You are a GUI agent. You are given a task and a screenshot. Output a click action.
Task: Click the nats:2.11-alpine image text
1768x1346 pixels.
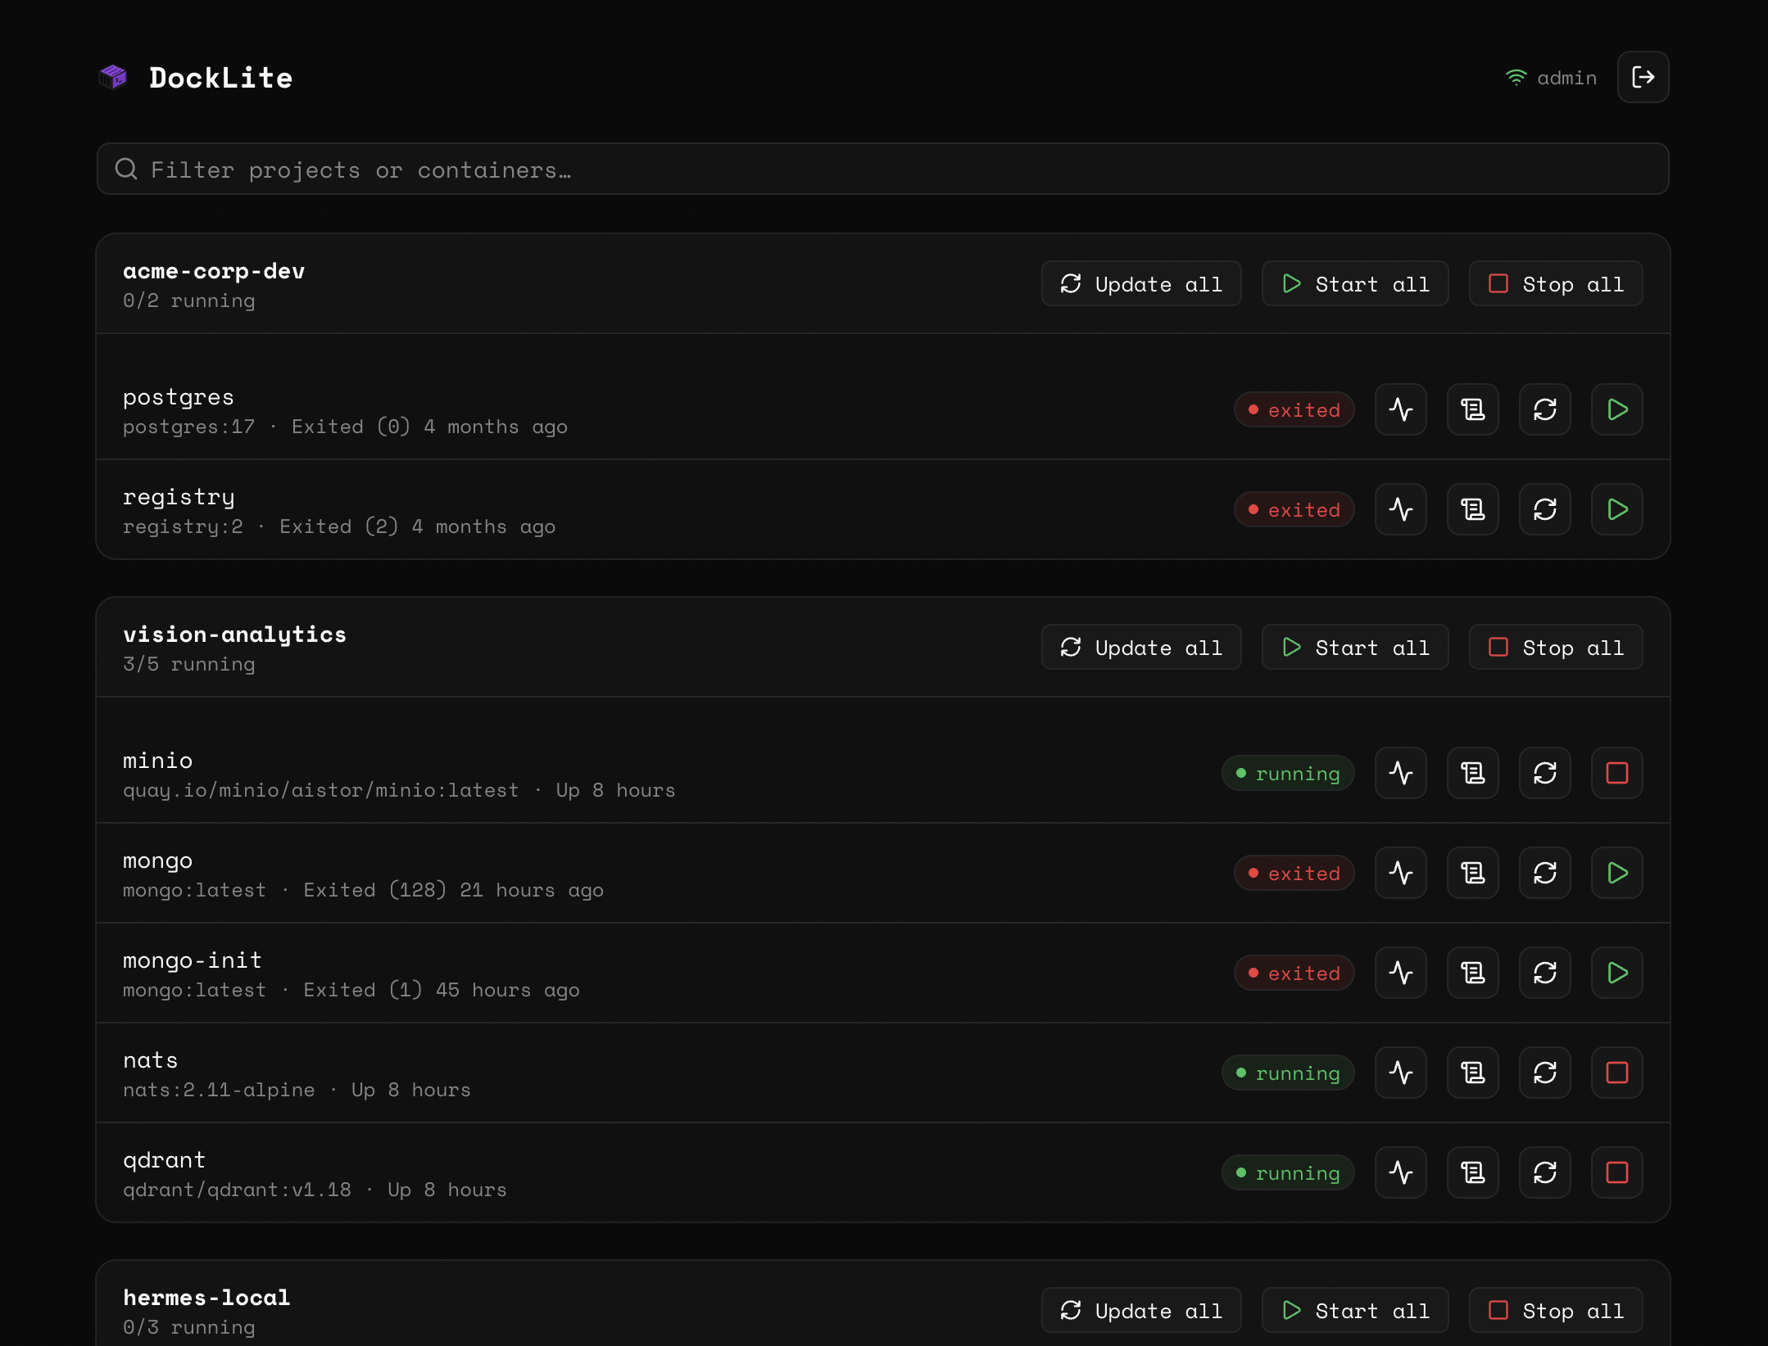[x=219, y=1090]
